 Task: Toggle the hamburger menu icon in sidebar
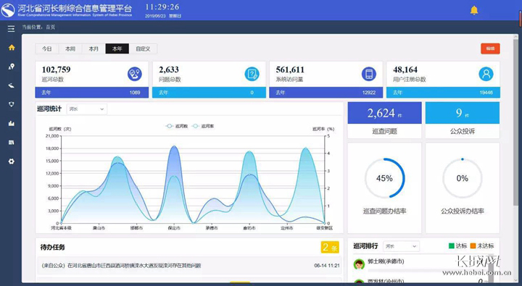pos(12,29)
